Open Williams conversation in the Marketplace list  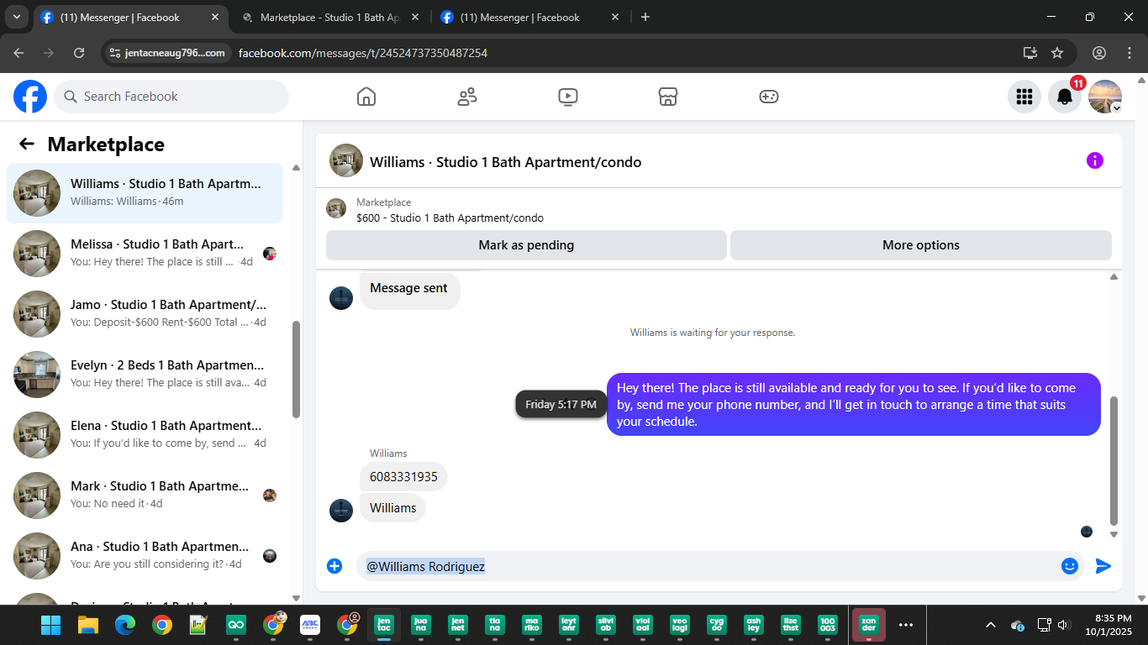[x=145, y=193]
